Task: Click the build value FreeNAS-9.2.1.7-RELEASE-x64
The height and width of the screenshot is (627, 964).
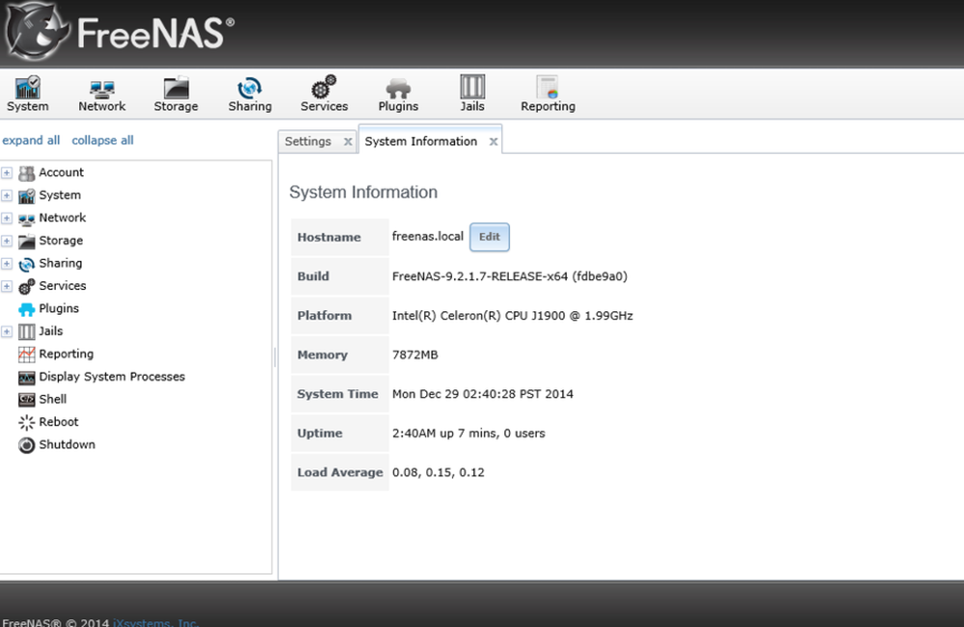Action: pos(510,276)
